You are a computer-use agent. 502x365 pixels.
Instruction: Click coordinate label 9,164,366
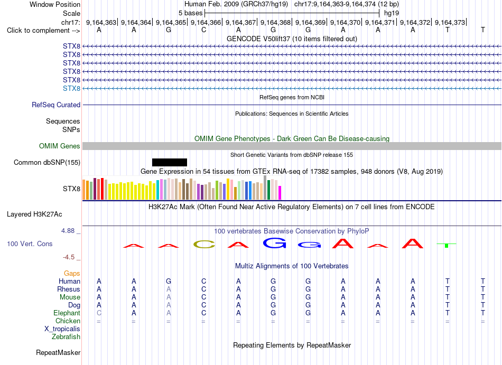(206, 22)
